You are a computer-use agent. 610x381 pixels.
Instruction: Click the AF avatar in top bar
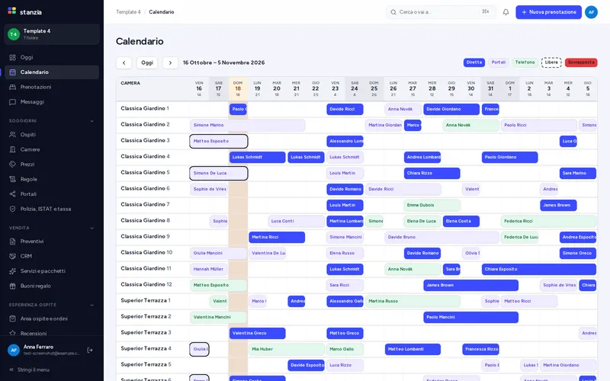coord(591,12)
